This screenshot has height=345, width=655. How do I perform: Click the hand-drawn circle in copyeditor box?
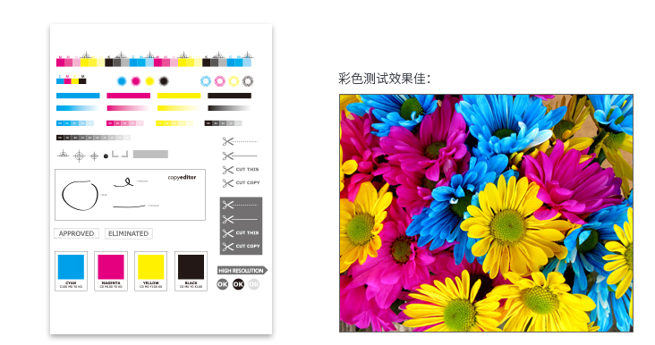80,195
